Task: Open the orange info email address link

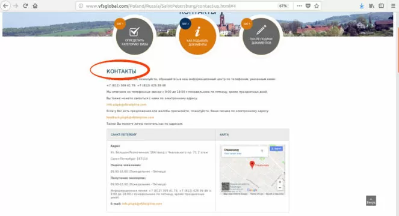Action: click(x=126, y=104)
